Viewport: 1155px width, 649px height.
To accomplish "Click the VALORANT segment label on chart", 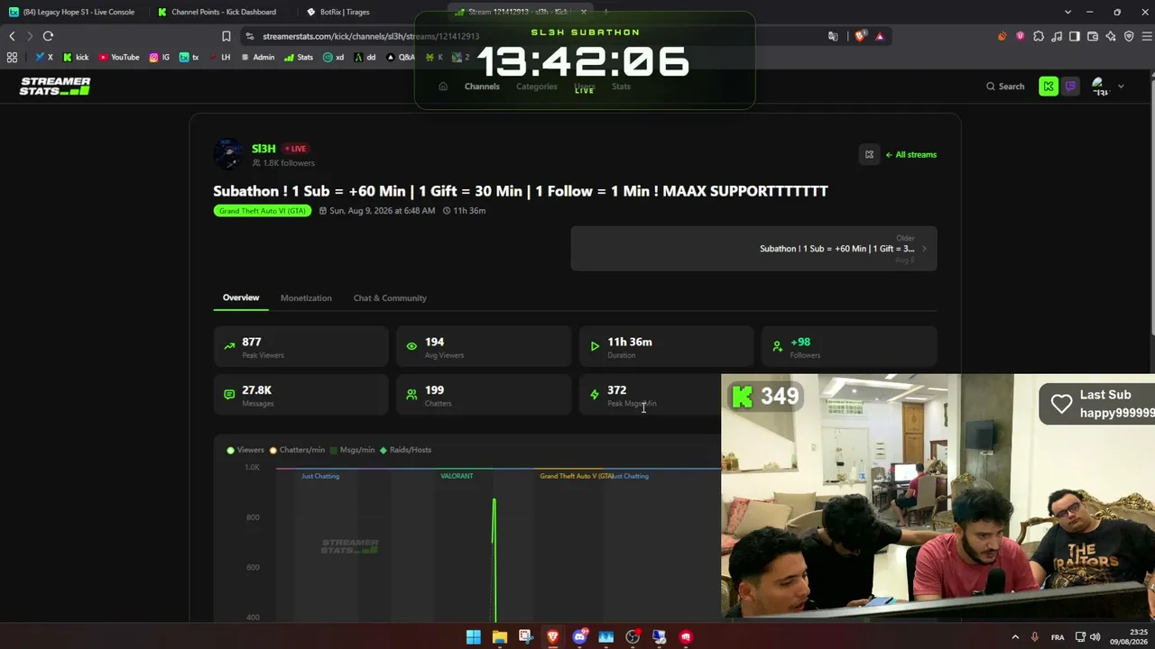I will (457, 476).
